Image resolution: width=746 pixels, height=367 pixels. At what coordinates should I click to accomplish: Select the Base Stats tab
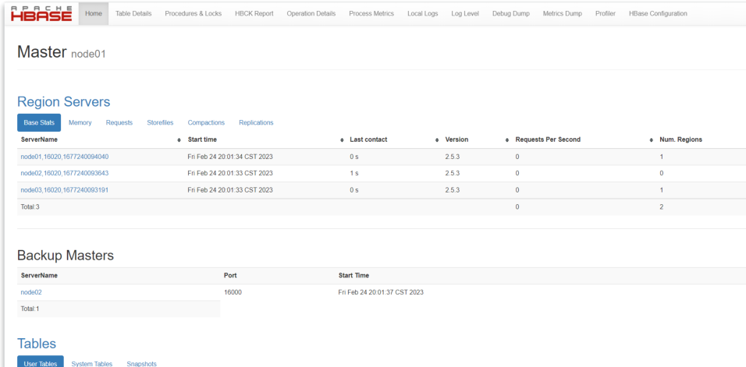(39, 122)
